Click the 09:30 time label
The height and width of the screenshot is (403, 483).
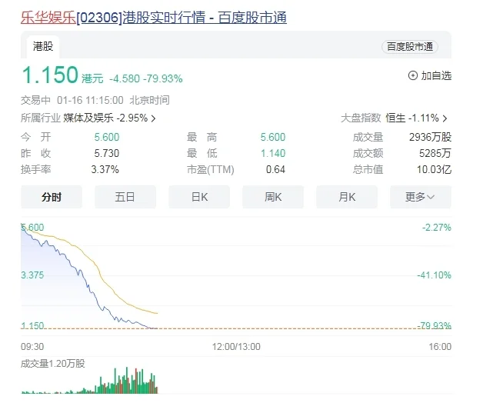coord(32,347)
